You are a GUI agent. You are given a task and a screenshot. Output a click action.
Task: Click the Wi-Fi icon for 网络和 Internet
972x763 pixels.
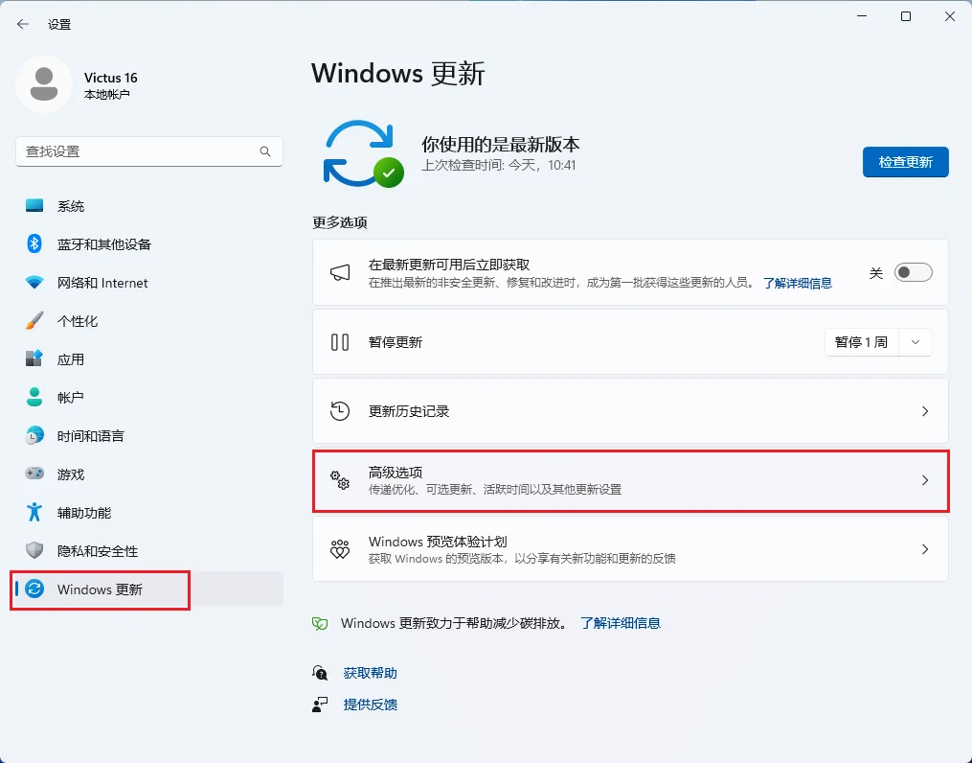34,282
